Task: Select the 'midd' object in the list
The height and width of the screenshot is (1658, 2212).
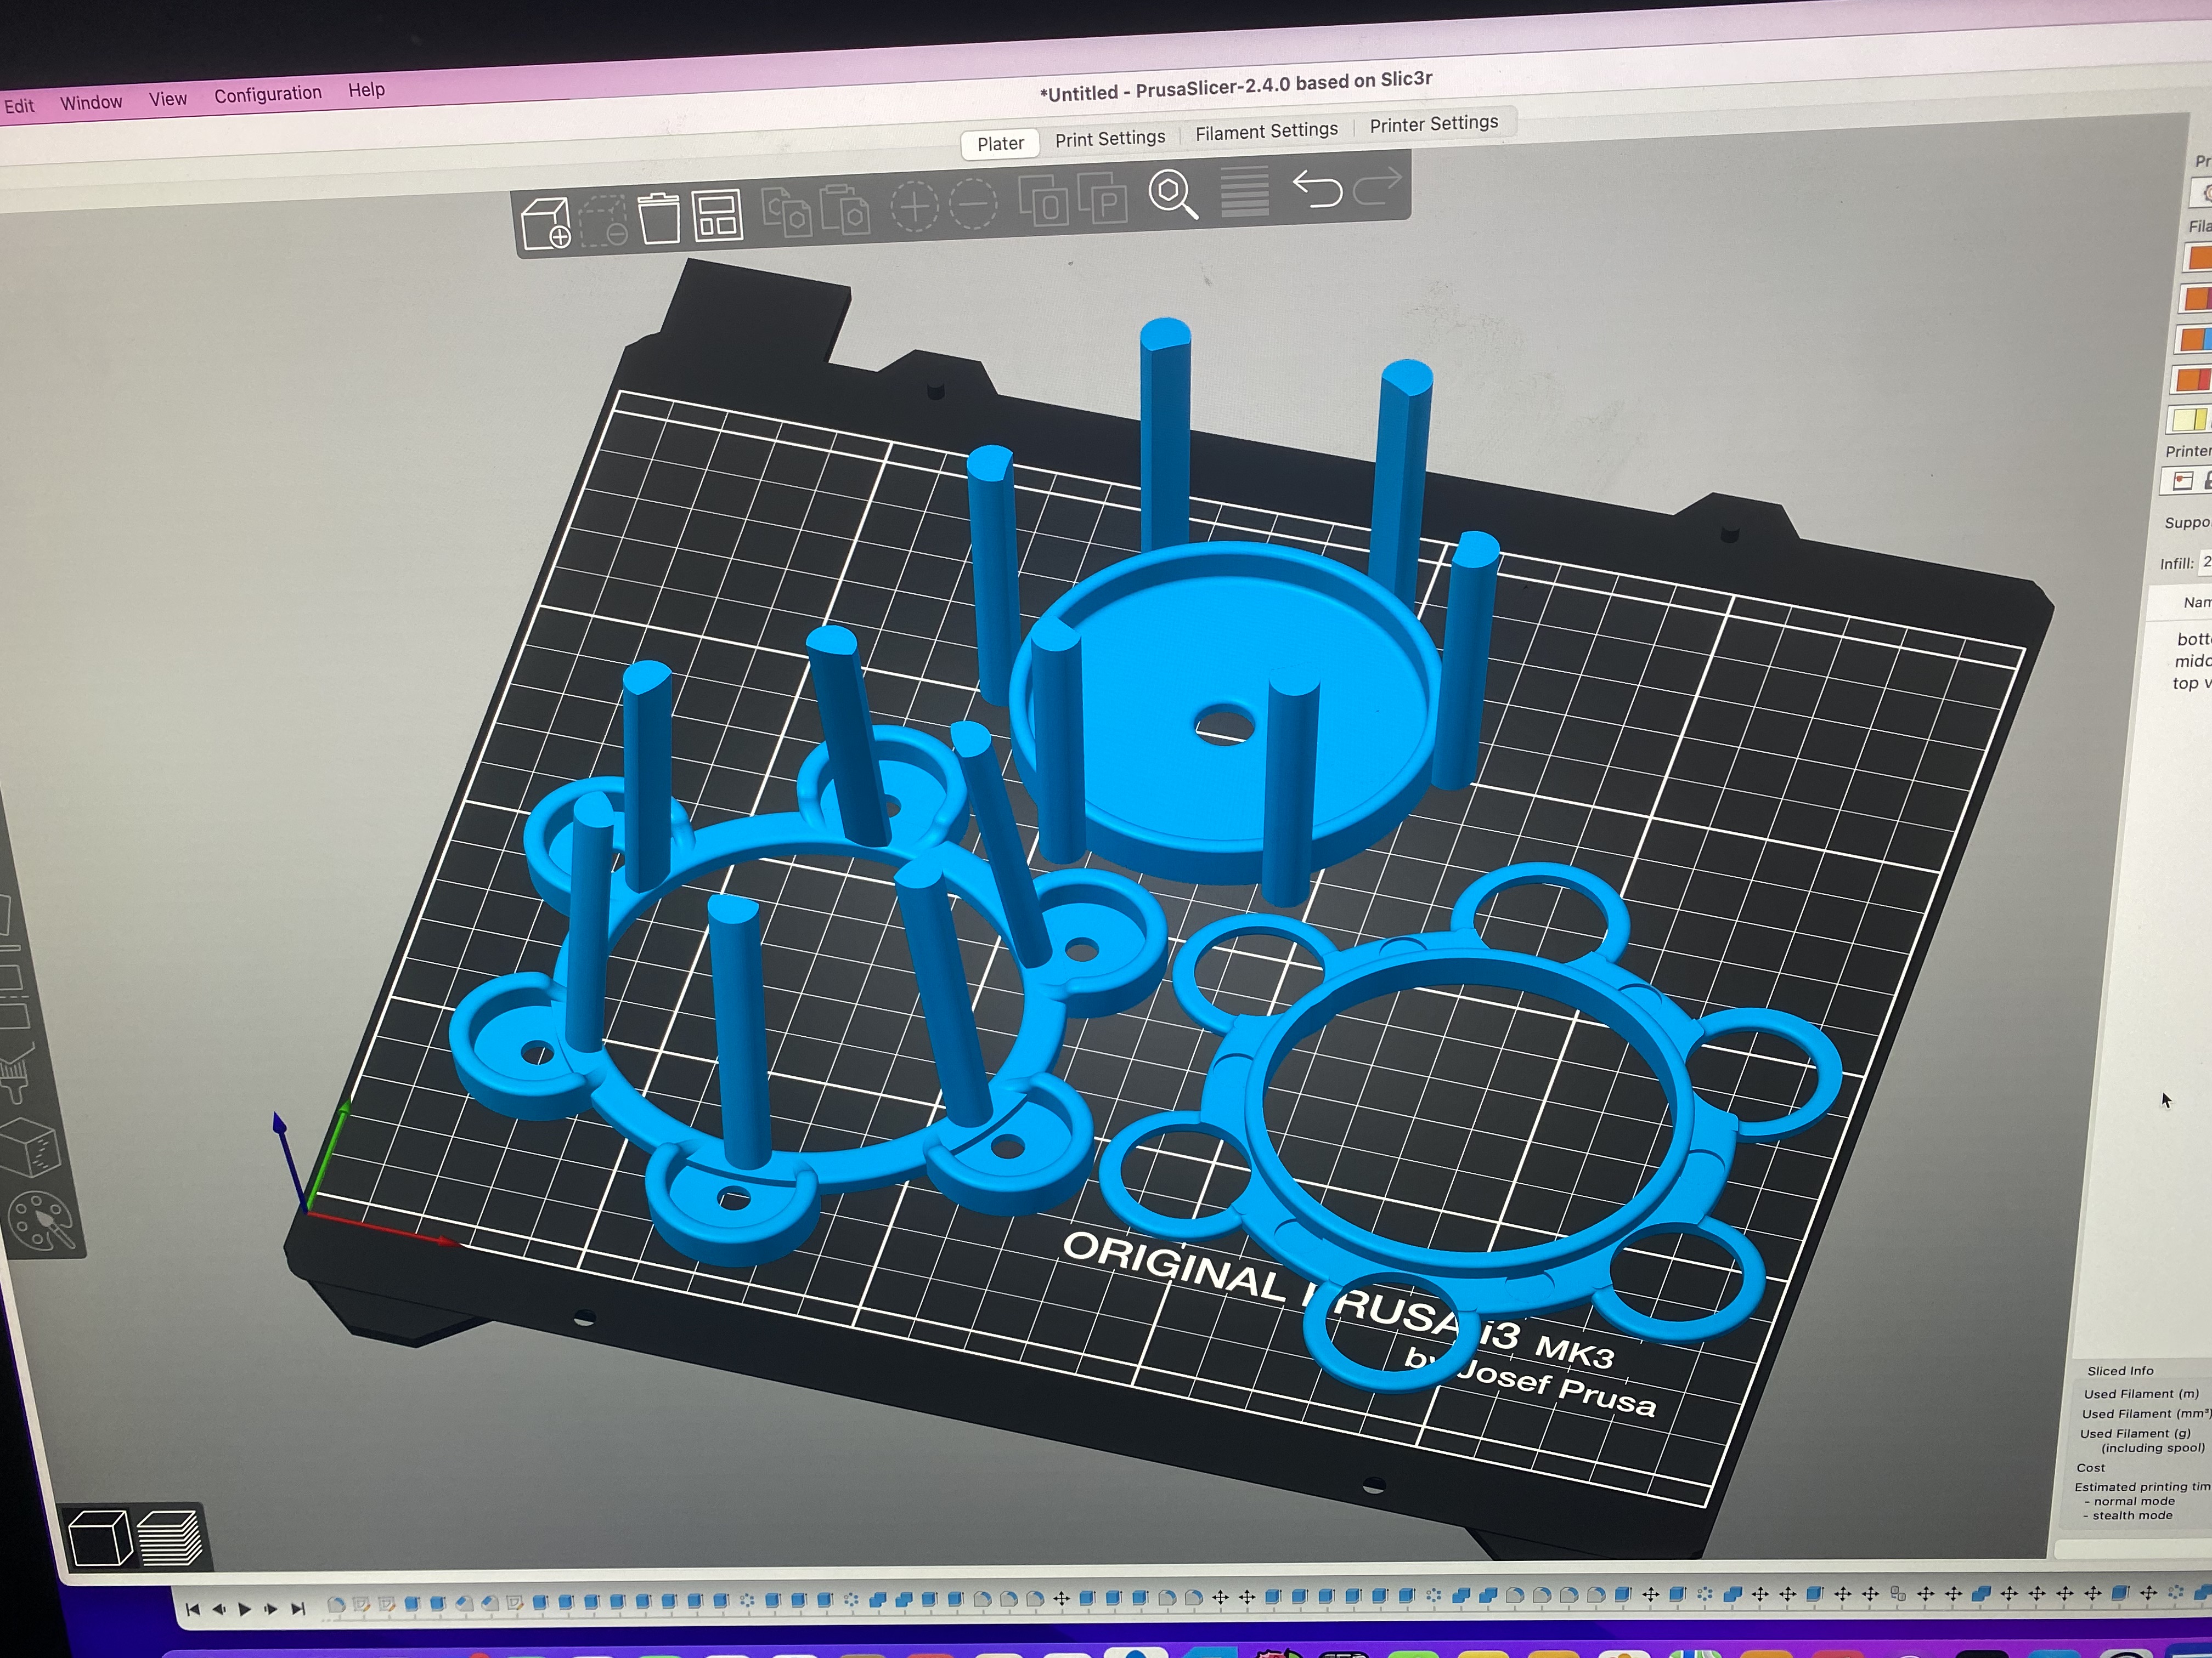Action: click(x=2193, y=662)
